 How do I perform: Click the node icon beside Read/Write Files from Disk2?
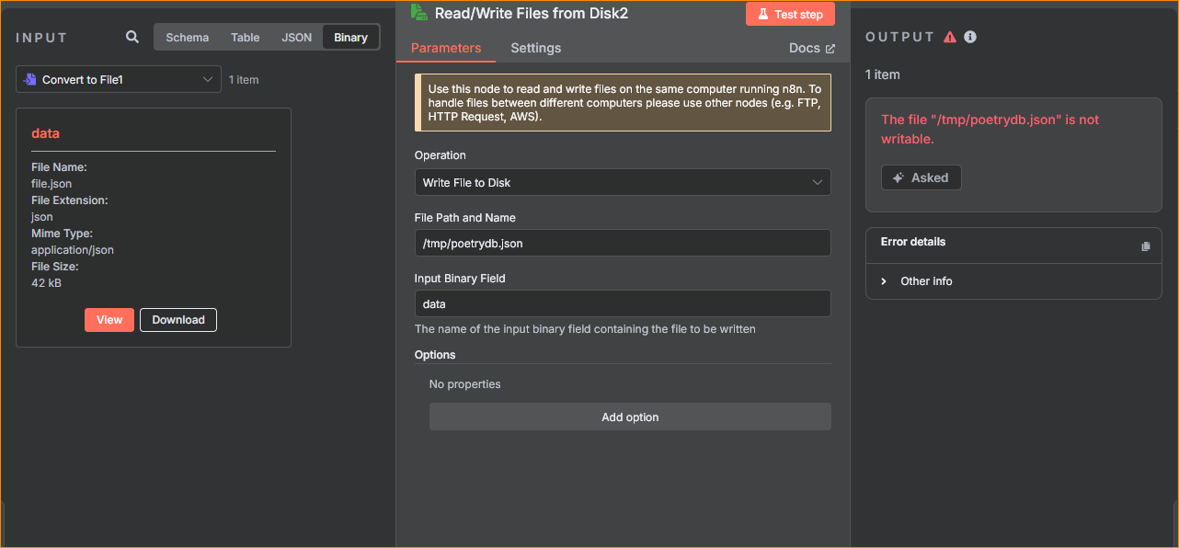pos(419,12)
